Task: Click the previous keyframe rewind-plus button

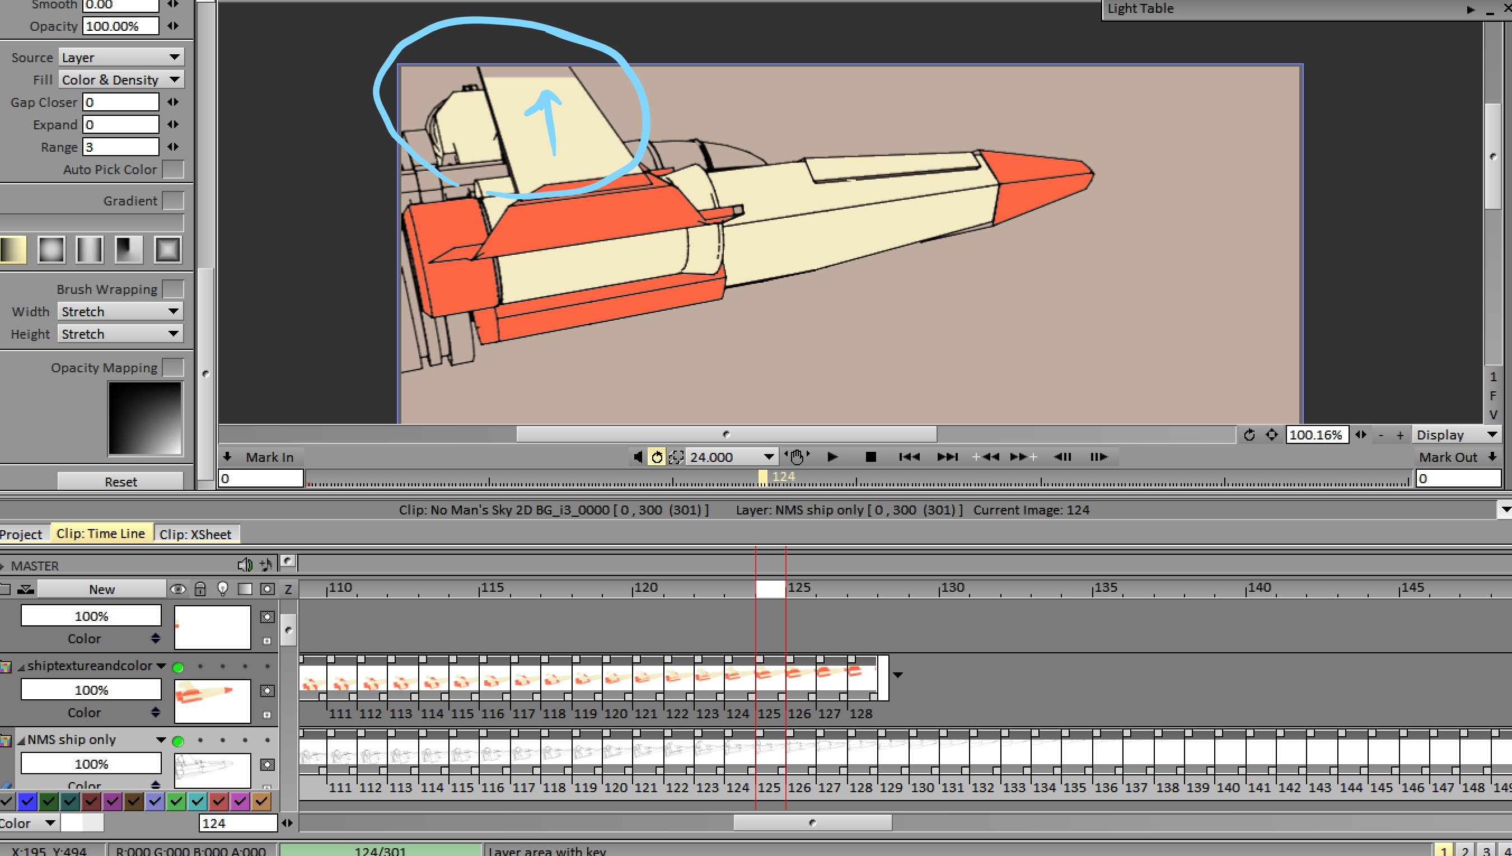Action: (x=985, y=457)
